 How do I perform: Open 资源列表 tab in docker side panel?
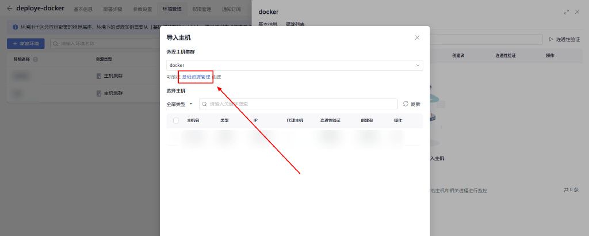[295, 24]
